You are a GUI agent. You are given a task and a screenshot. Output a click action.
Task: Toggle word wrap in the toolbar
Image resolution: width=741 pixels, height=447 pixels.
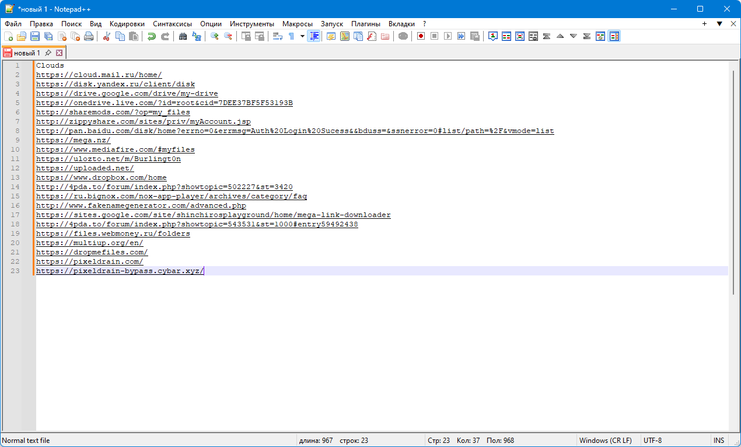pyautogui.click(x=277, y=36)
